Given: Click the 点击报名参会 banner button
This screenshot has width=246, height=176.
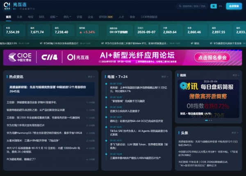Looking at the screenshot, I should [212, 57].
